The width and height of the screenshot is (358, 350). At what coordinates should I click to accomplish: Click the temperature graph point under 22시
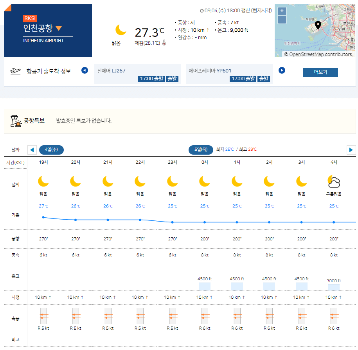point(140,220)
